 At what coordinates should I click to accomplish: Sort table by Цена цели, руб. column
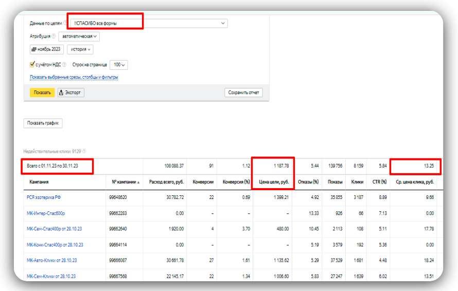272,182
